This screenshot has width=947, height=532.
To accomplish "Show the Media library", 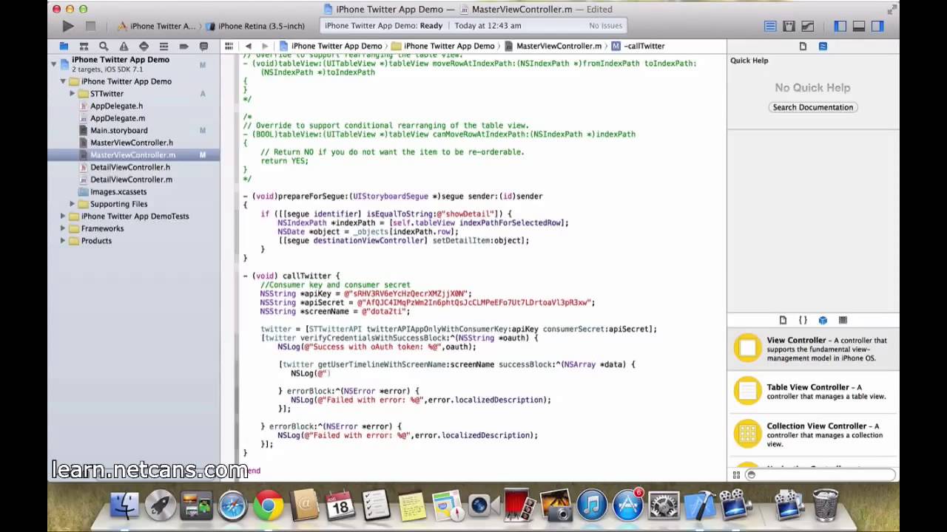I will [x=843, y=320].
